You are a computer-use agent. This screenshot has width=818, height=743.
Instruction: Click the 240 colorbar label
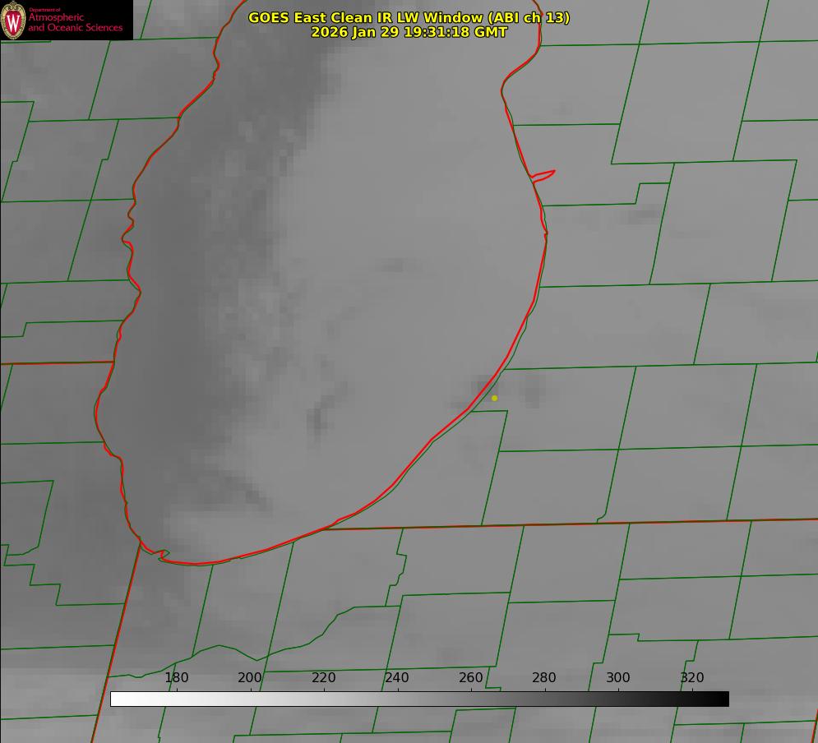(x=397, y=677)
